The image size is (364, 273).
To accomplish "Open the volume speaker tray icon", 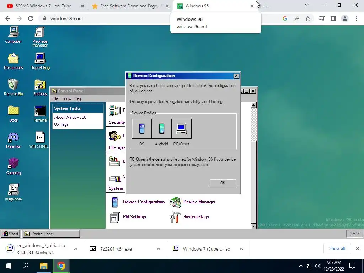I will 318,266.
